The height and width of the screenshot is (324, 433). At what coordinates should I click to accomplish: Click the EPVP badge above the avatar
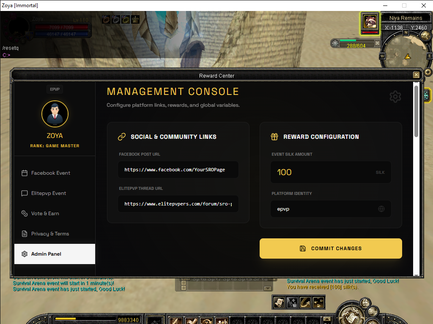(x=55, y=89)
